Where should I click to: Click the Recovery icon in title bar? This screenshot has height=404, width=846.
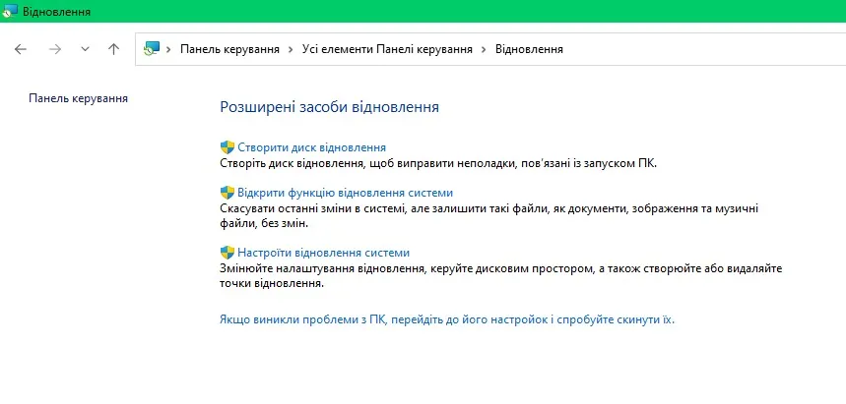(x=10, y=12)
